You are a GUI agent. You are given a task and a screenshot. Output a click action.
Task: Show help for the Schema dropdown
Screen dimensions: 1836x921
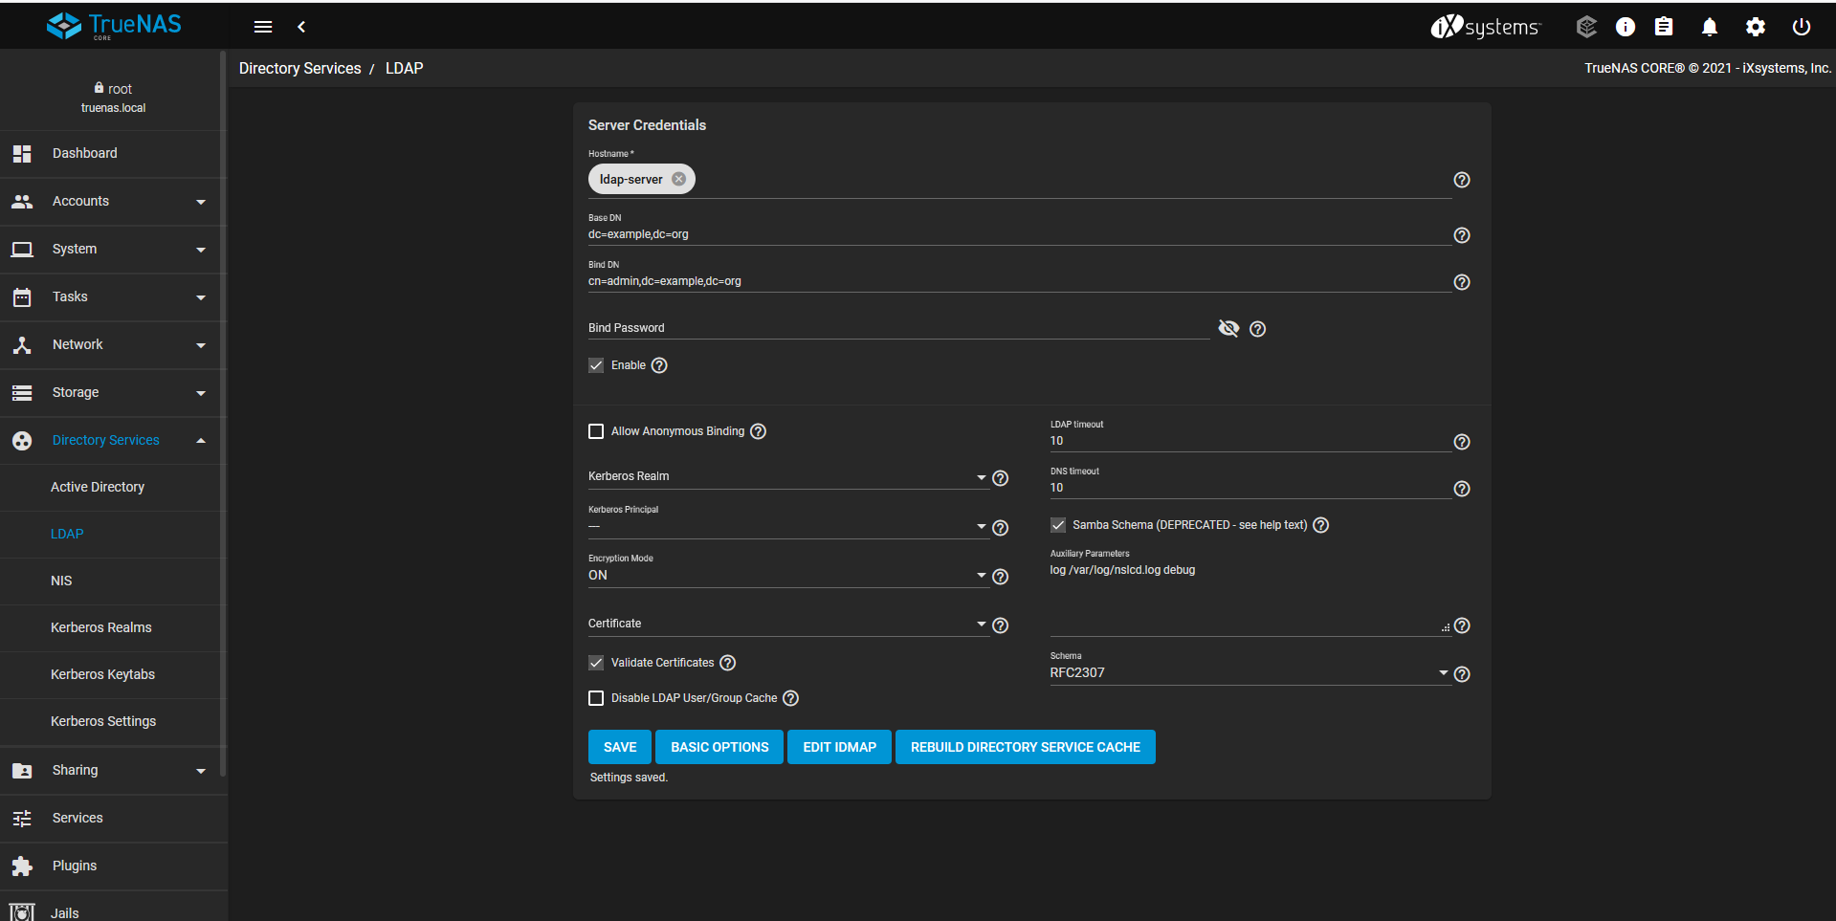[1462, 674]
